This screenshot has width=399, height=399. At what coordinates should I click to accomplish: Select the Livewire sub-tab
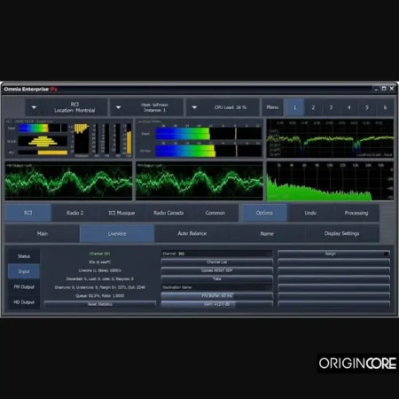pos(117,233)
